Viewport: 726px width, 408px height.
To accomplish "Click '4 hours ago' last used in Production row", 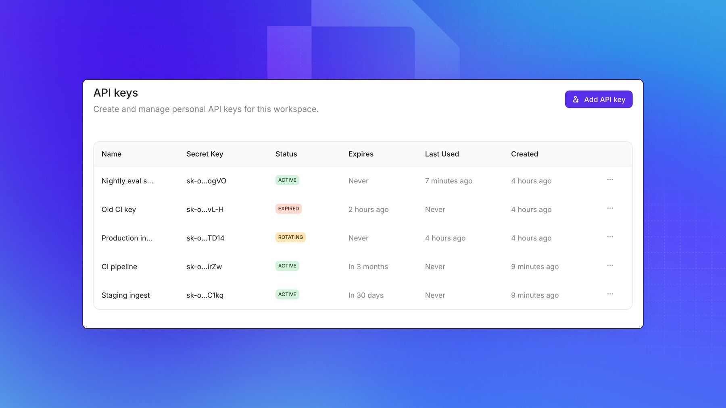I will tap(445, 238).
